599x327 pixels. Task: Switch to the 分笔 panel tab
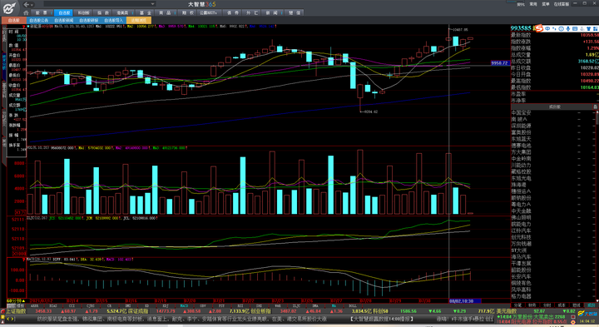[517, 305]
